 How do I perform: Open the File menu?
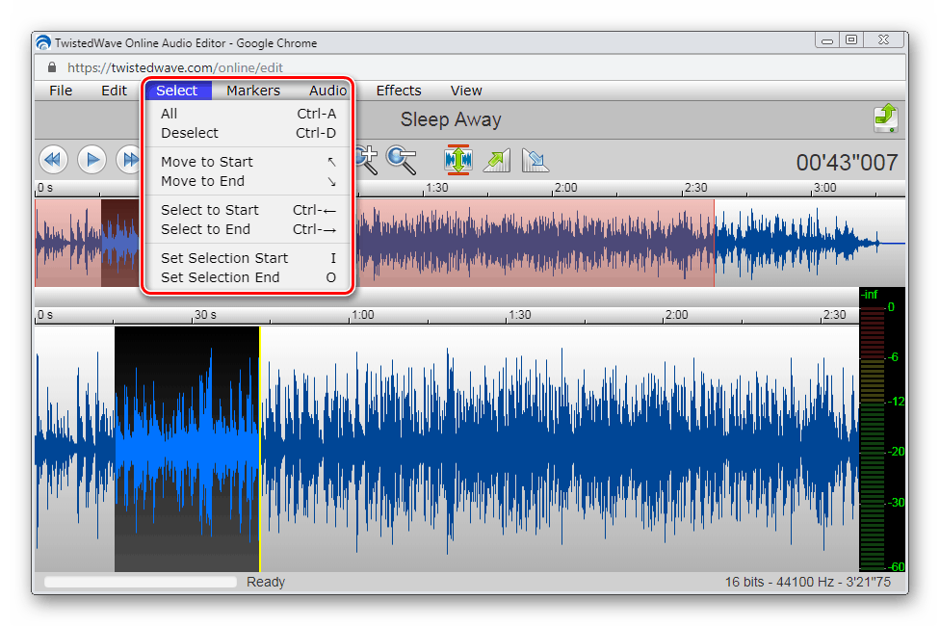click(x=61, y=91)
